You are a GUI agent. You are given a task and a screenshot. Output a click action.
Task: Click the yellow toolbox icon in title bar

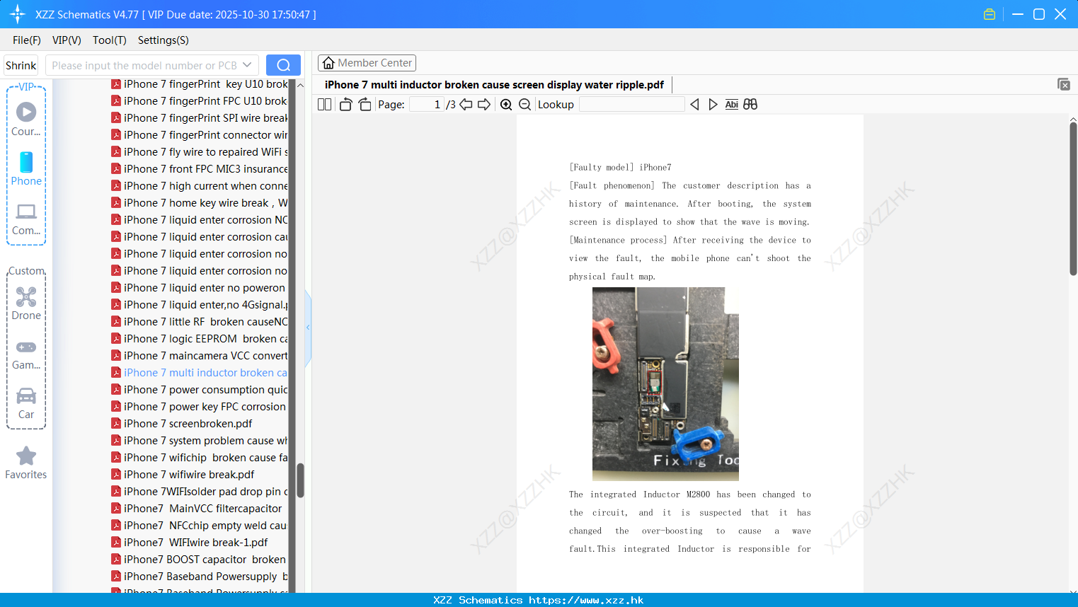pos(990,14)
